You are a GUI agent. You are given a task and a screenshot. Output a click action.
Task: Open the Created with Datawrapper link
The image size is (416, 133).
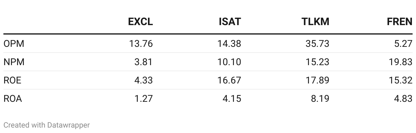pyautogui.click(x=47, y=125)
